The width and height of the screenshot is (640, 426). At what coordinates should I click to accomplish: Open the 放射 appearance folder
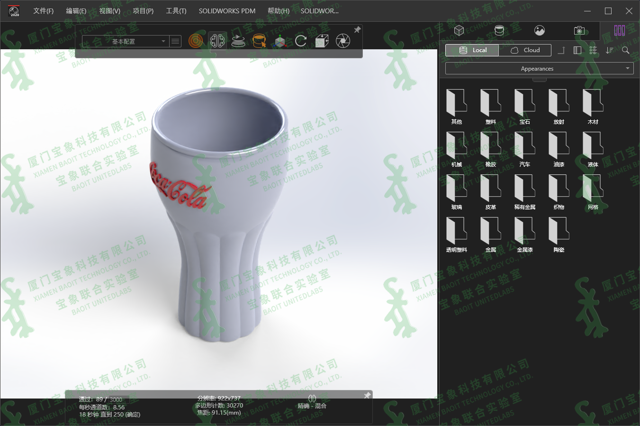click(x=559, y=107)
